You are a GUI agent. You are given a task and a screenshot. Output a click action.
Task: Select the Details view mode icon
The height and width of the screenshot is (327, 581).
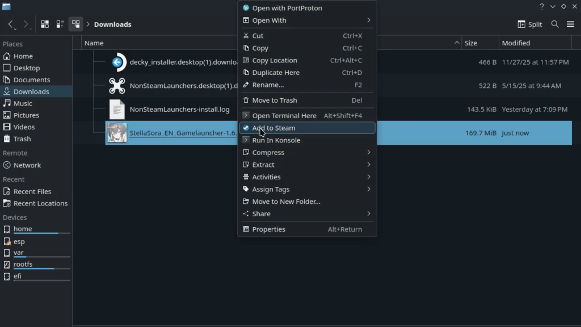click(x=75, y=24)
